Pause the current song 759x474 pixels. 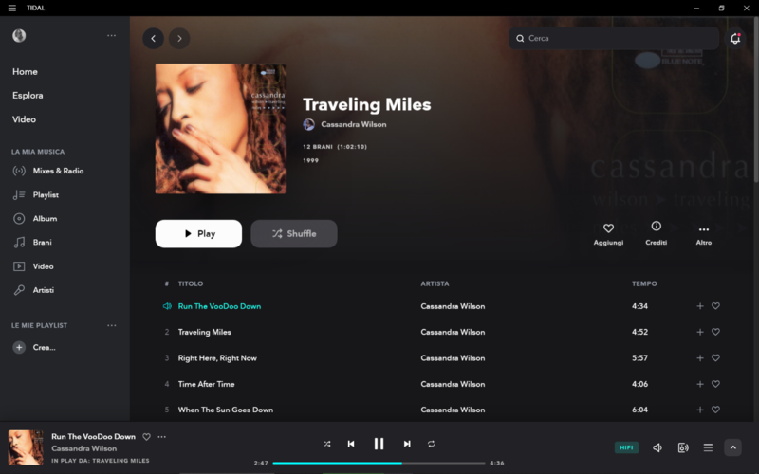tap(379, 444)
